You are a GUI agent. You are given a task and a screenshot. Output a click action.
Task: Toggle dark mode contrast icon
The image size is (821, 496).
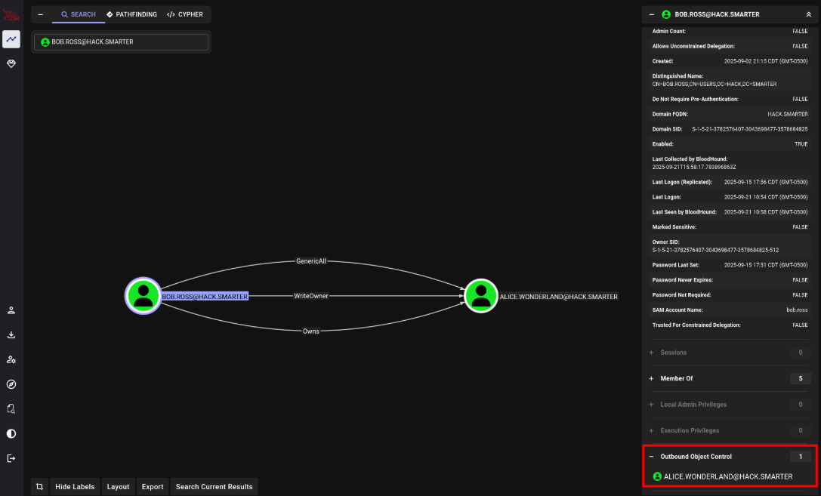(11, 433)
